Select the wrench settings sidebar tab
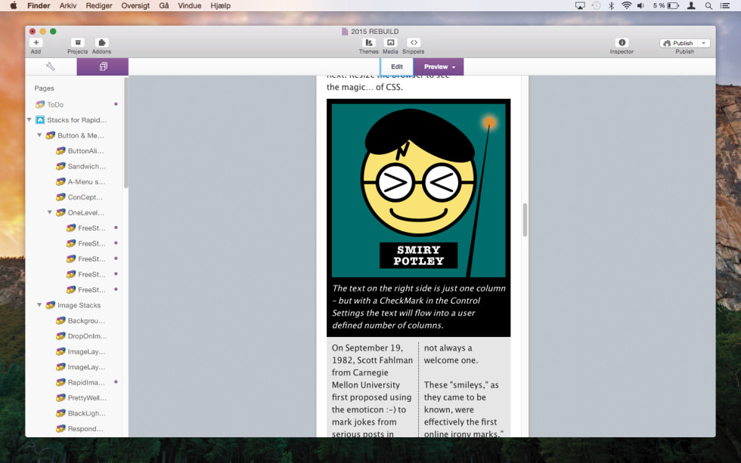Viewport: 741px width, 463px height. coord(51,66)
